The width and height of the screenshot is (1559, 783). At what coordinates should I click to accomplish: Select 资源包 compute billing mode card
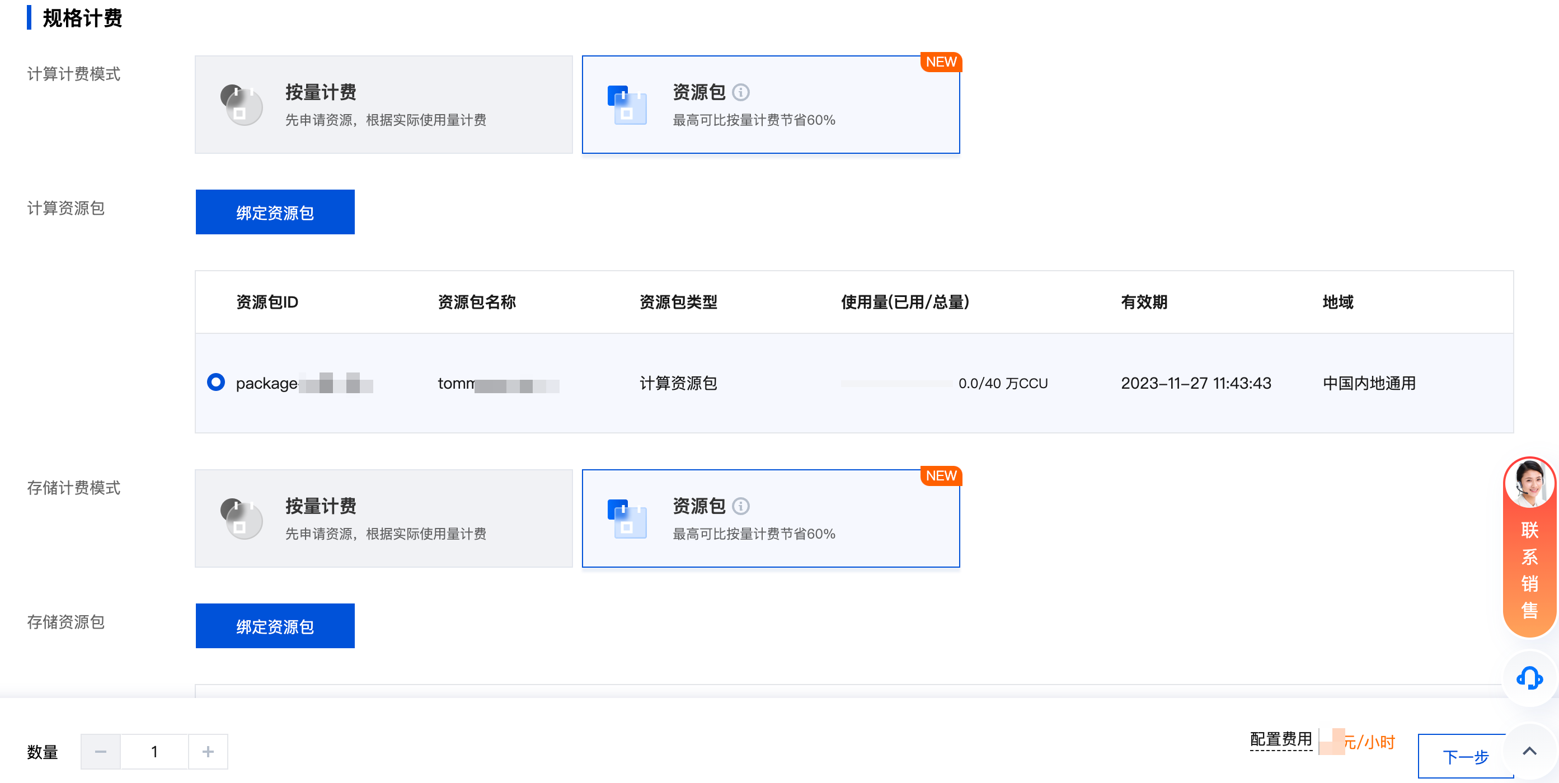pyautogui.click(x=770, y=105)
